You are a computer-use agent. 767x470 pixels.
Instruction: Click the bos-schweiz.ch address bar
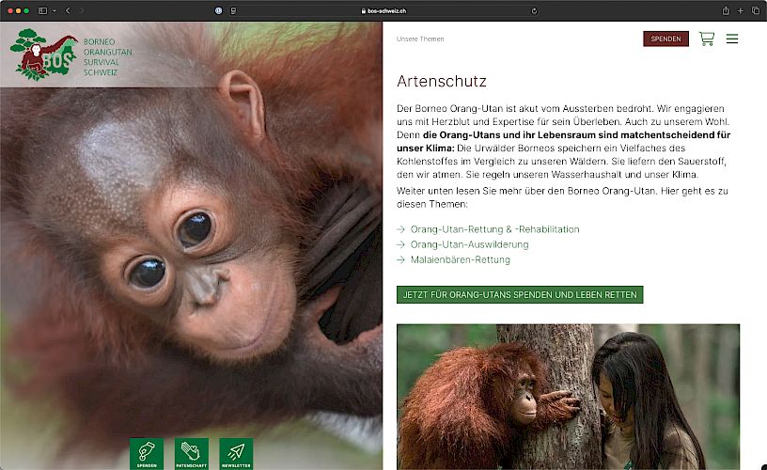click(x=383, y=10)
